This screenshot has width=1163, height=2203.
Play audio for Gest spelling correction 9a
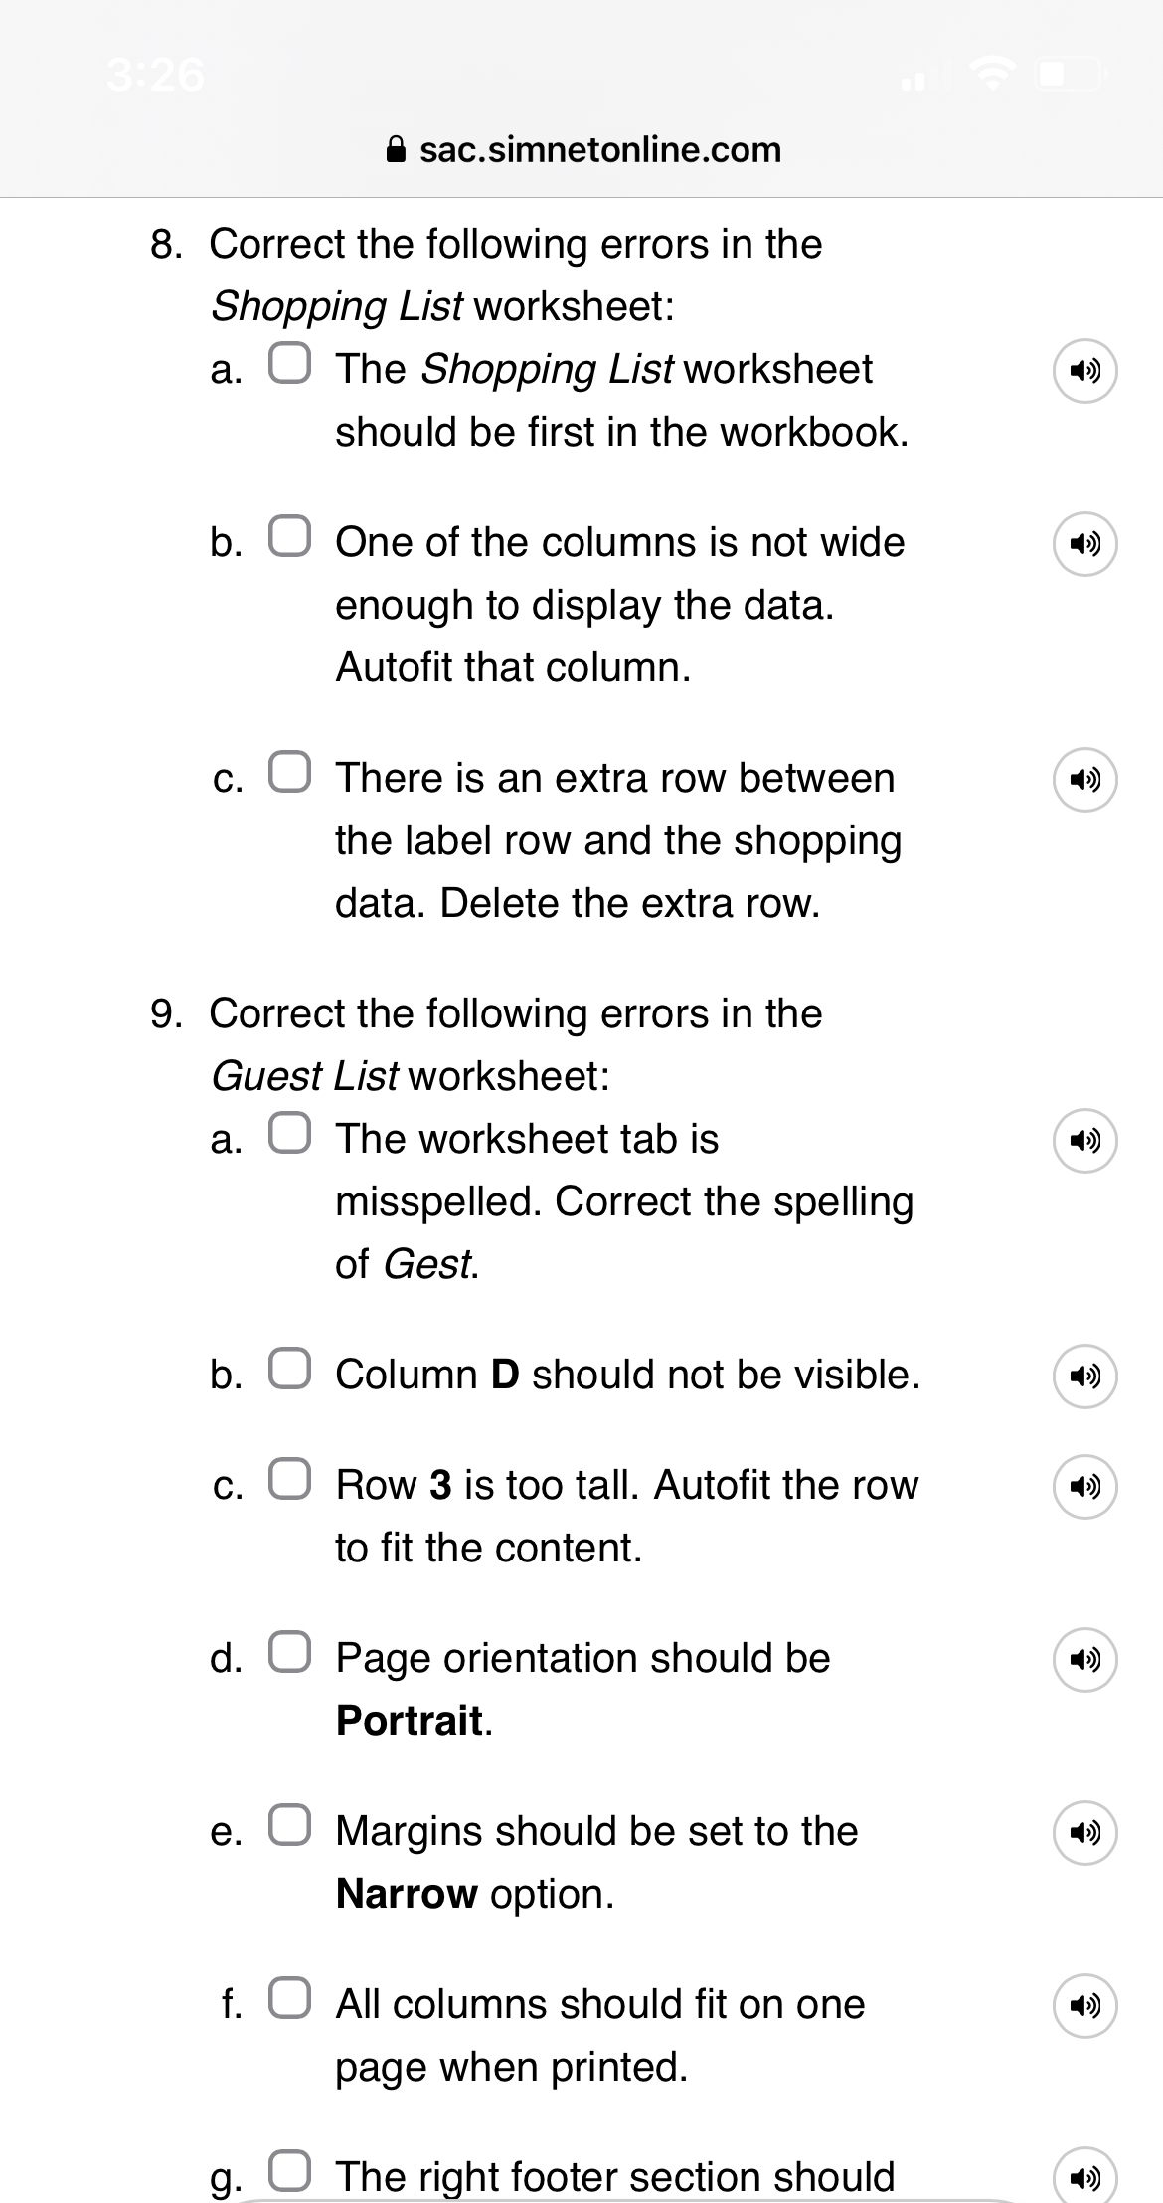pos(1084,1142)
